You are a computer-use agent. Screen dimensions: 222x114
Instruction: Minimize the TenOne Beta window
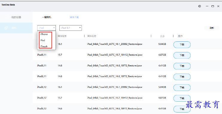point(207,6)
